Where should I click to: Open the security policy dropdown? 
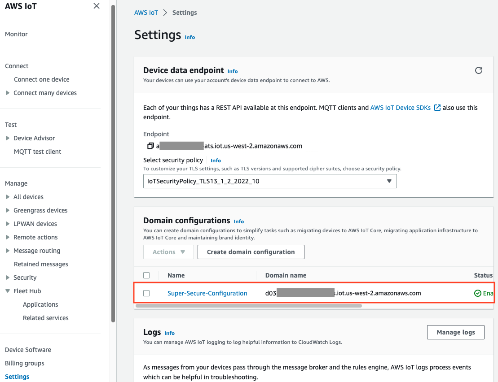point(270,181)
